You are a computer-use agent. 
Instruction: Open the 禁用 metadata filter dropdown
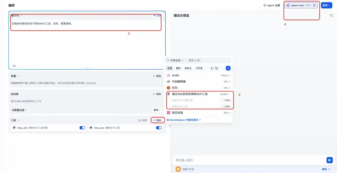pos(157,110)
